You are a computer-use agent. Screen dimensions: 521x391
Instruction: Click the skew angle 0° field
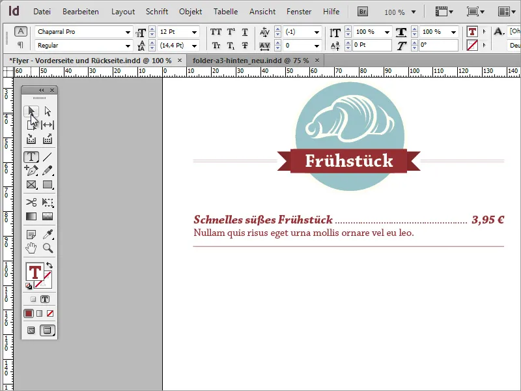click(x=438, y=45)
